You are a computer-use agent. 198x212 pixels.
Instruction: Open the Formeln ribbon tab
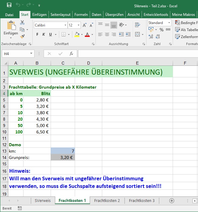point(81,14)
